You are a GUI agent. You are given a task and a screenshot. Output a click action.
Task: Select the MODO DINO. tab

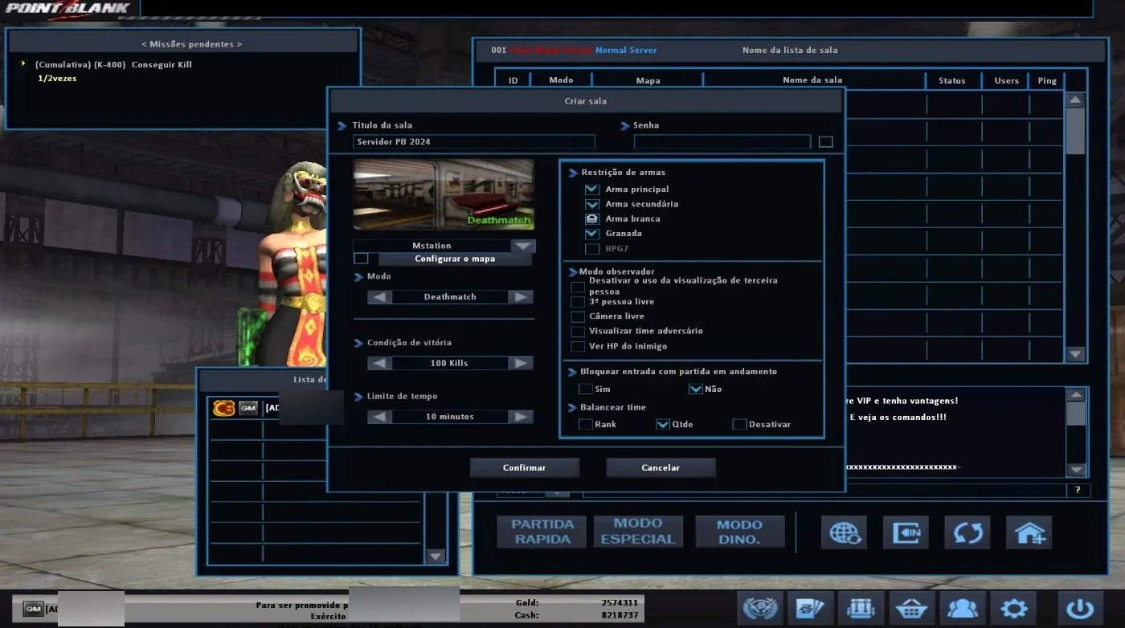tap(739, 532)
